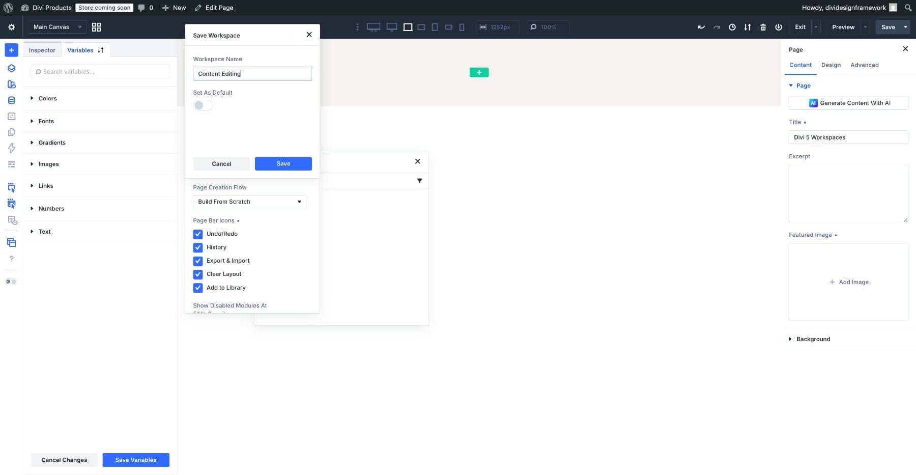Open the builder settings gear icon
Screen dimensions: 916x475
(x=11, y=27)
